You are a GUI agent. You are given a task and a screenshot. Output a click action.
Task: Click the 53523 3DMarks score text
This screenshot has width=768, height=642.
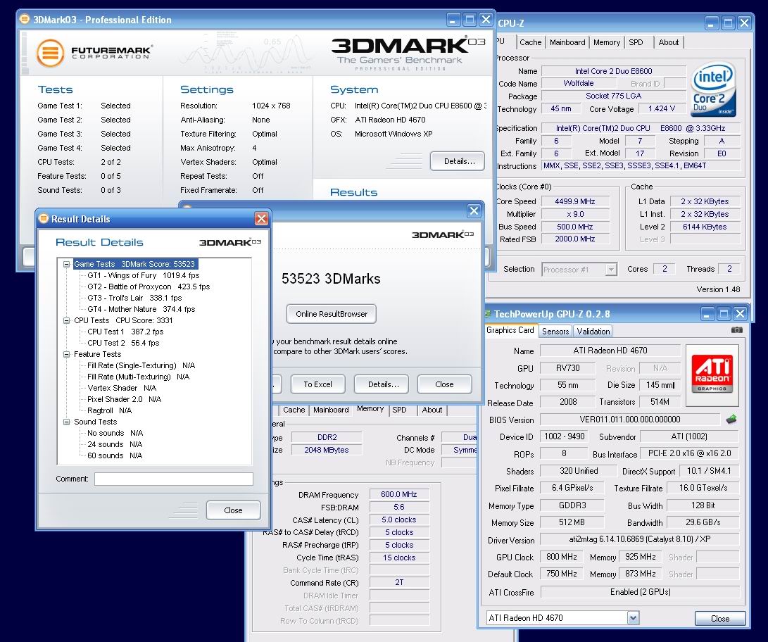click(x=331, y=279)
